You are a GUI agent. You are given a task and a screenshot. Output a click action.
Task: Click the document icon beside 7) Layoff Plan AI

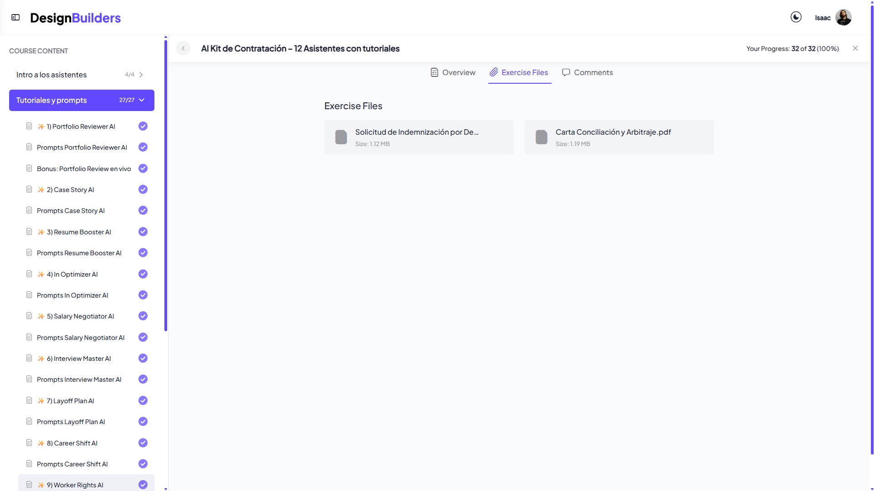(29, 400)
